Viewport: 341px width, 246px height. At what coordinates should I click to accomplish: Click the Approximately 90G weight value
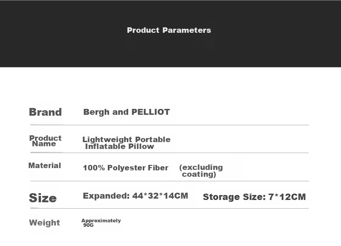[101, 223]
